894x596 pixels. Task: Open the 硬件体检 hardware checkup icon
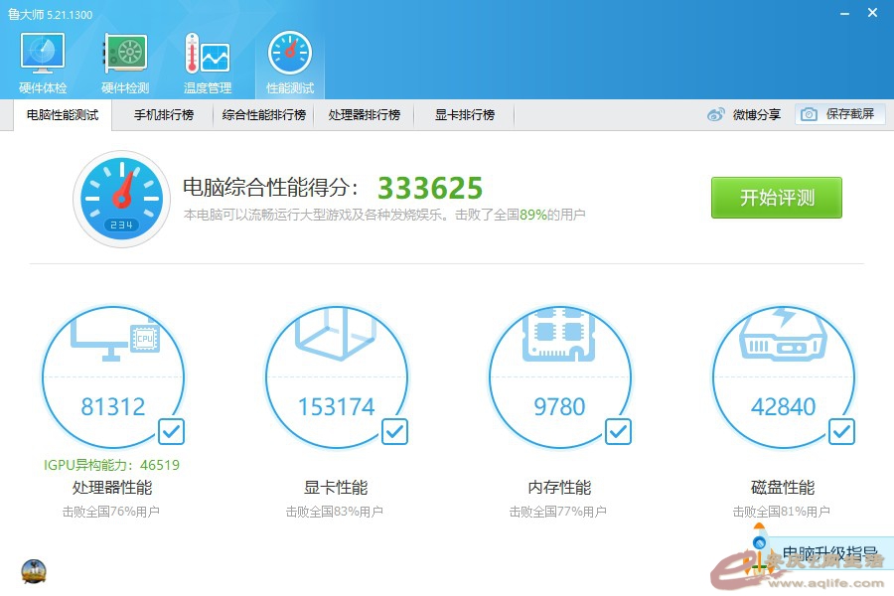(43, 62)
